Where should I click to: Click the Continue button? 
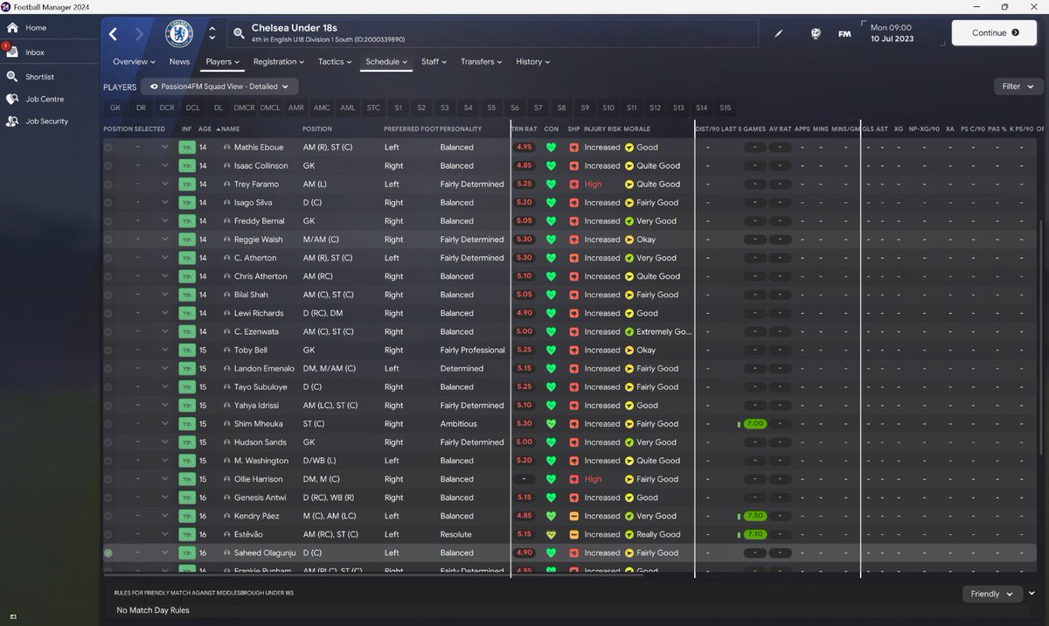point(995,33)
